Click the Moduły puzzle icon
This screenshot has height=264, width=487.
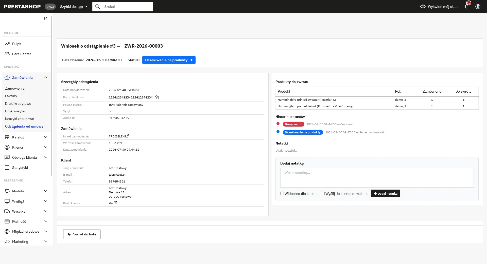point(7,191)
